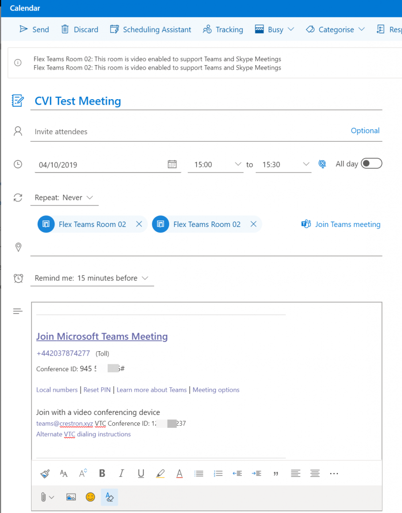Screen dimensions: 402x513
Task: Open Meeting options link
Action: [x=216, y=390]
